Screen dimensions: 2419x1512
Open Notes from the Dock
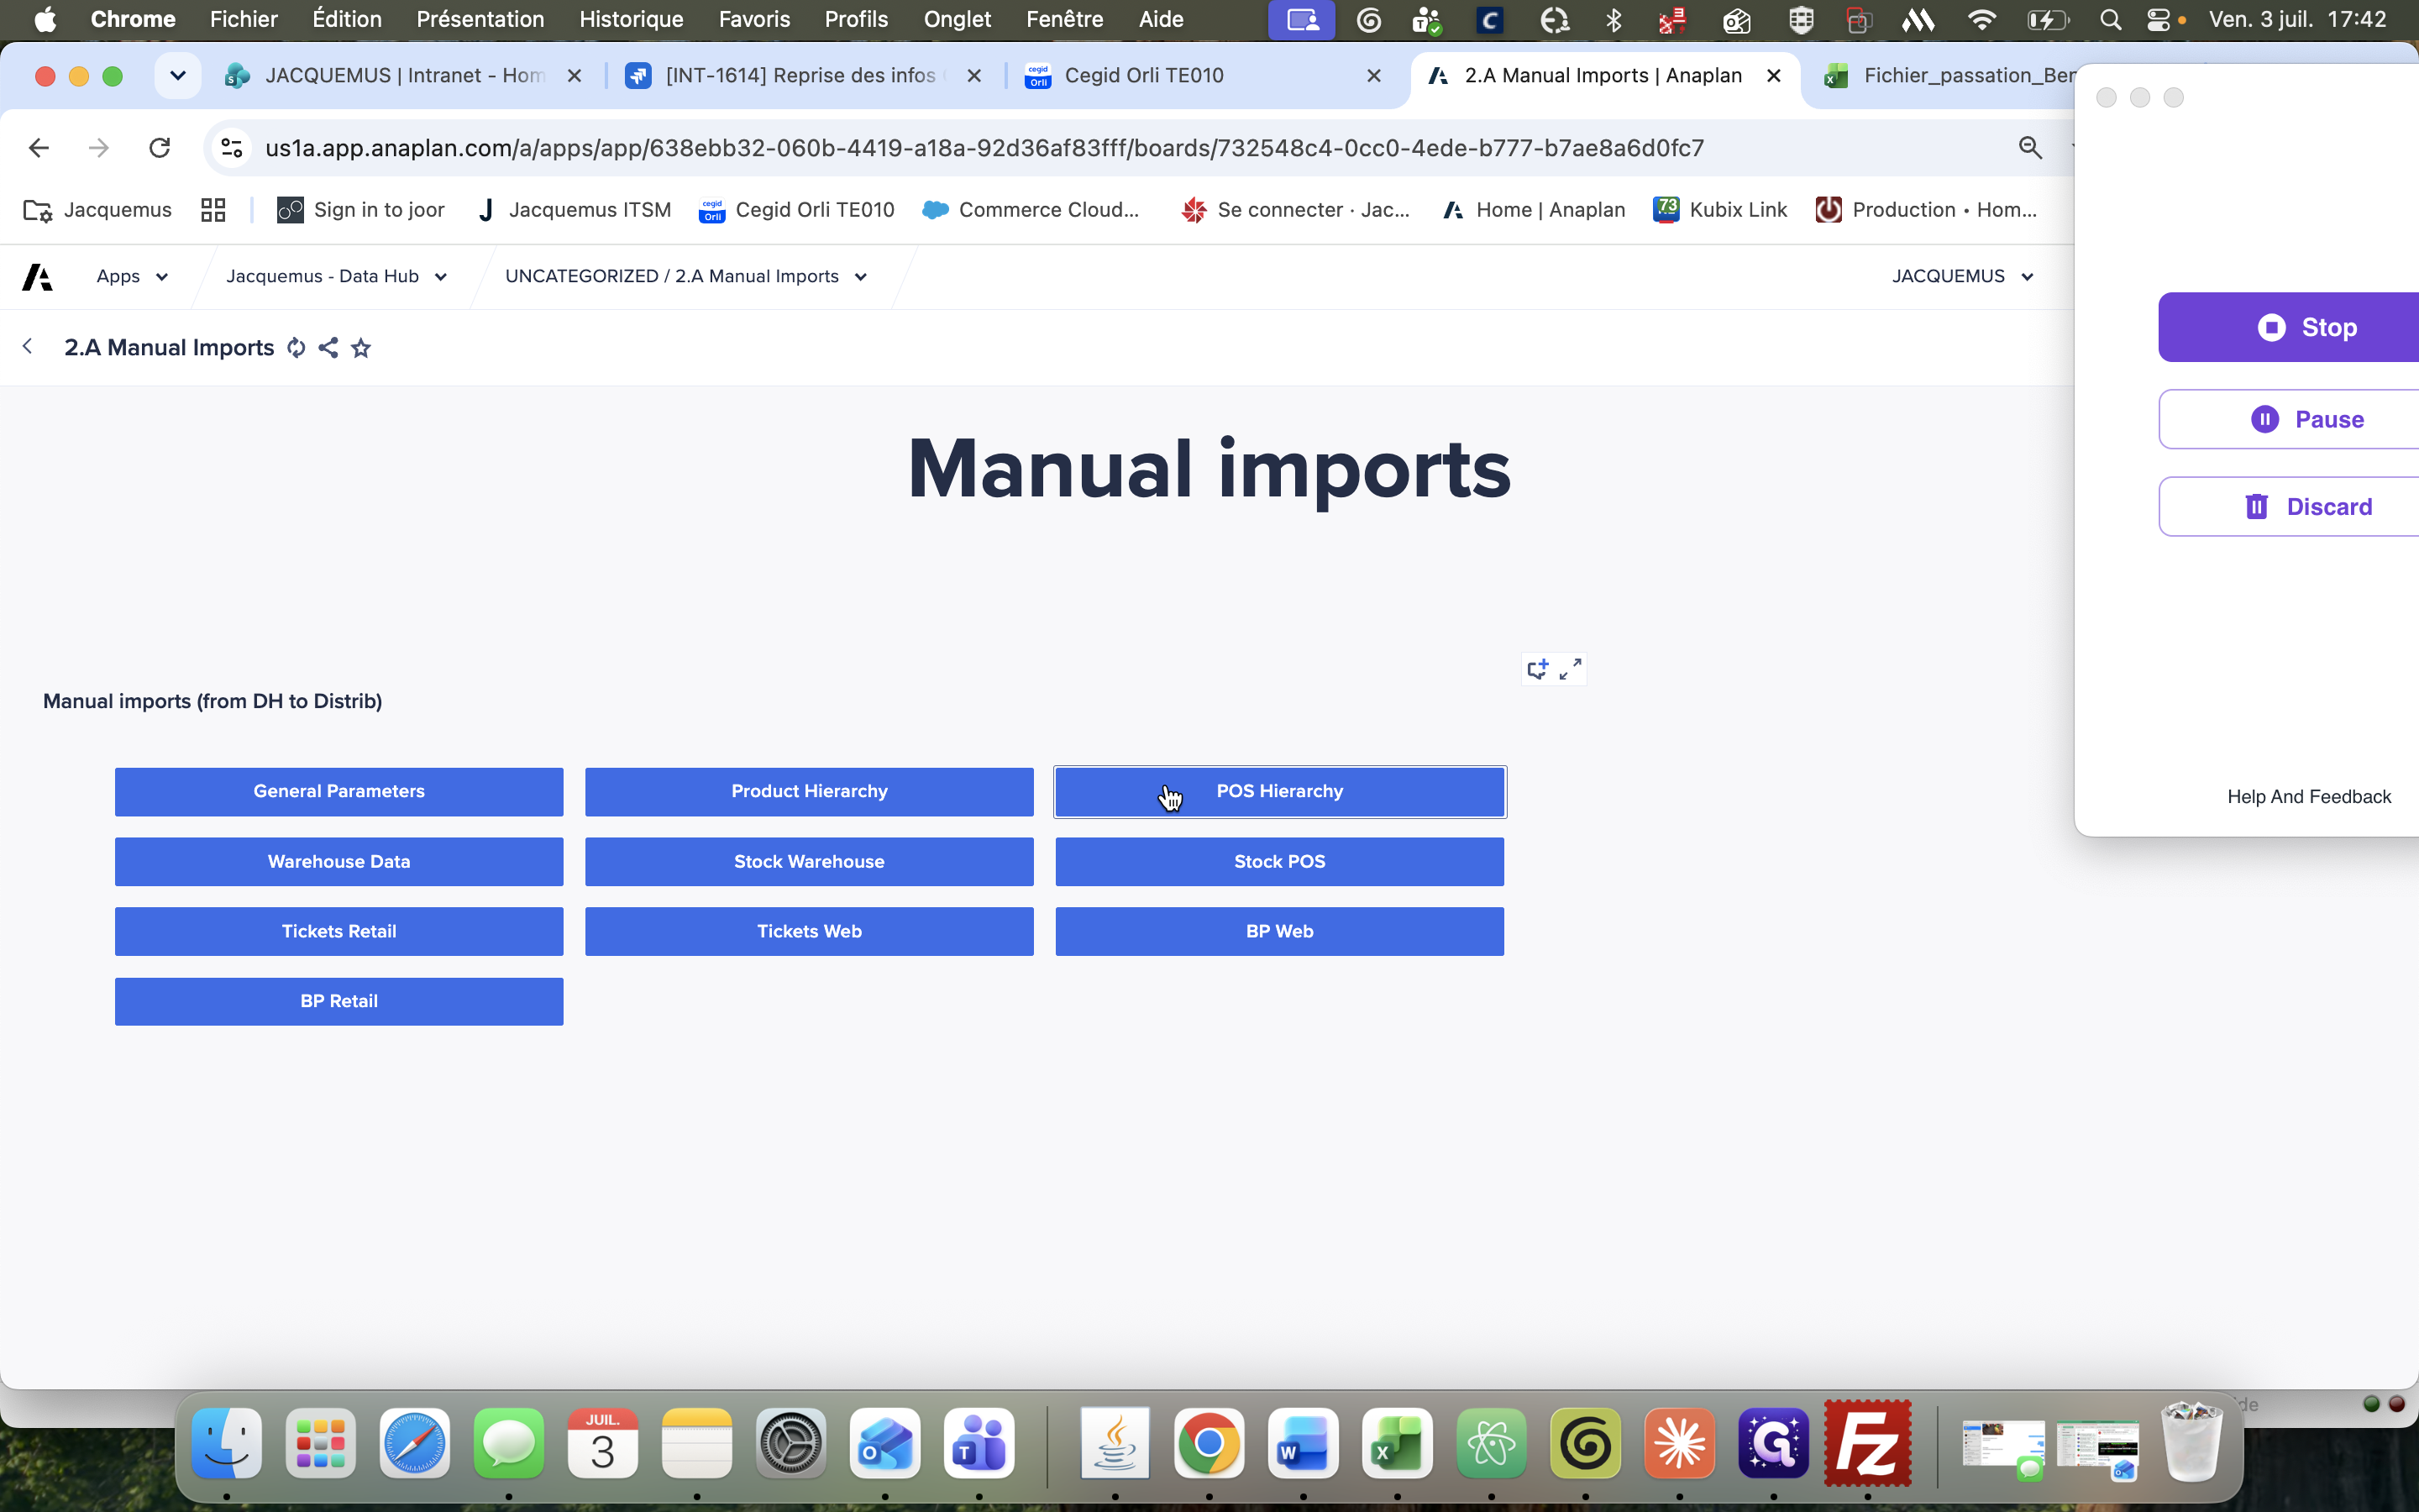pos(696,1443)
